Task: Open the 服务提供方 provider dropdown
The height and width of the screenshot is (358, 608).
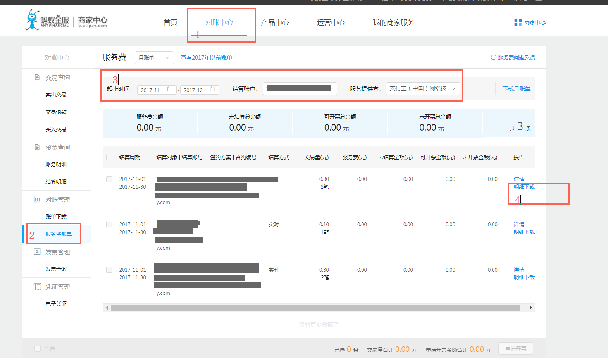Action: pos(423,88)
